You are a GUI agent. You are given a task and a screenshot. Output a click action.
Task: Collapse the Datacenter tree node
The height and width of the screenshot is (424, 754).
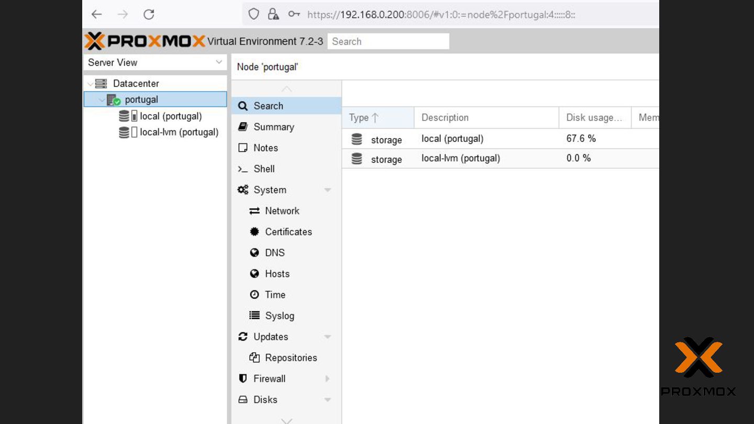tap(90, 84)
